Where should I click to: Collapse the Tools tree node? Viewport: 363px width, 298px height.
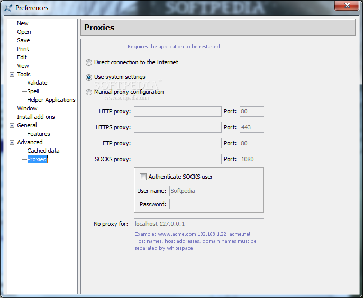pos(12,74)
